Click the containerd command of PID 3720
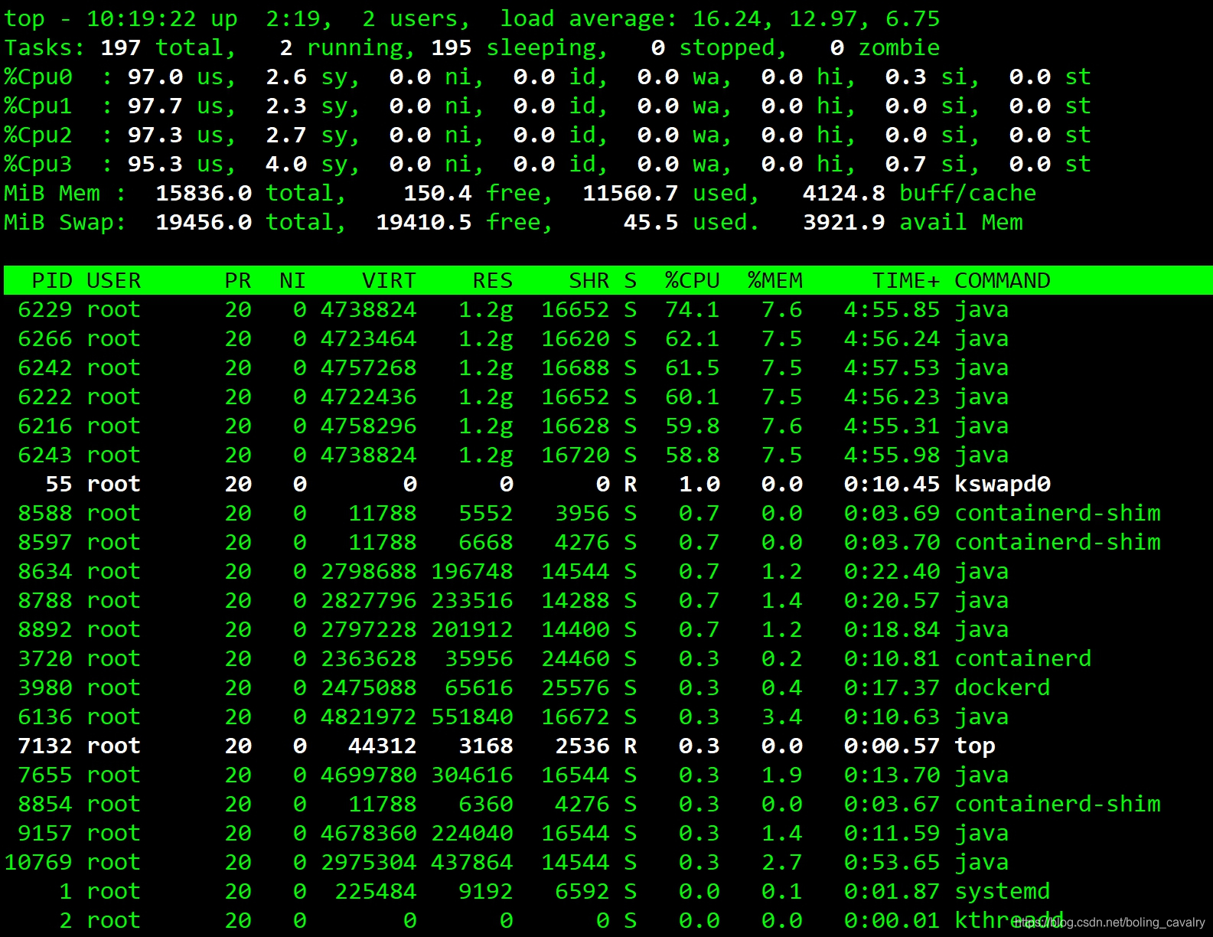The width and height of the screenshot is (1213, 937). [1023, 659]
